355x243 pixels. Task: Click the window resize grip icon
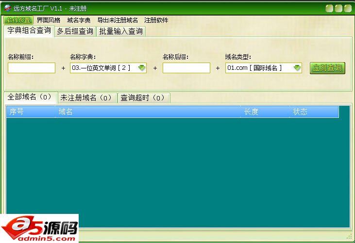349,236
